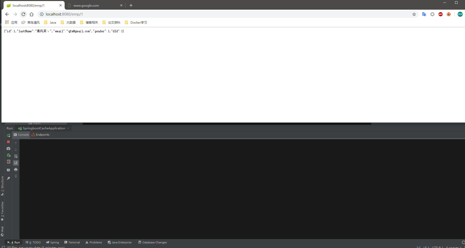
Task: Click the down arrow stack trace icon
Action: coord(16,150)
